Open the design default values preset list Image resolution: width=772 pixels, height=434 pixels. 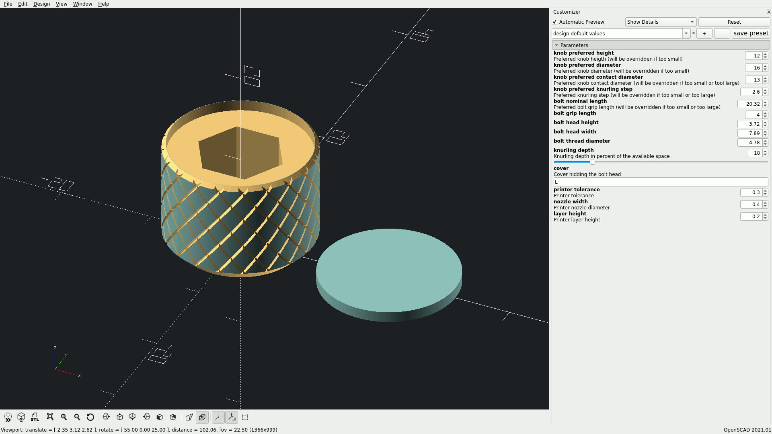[686, 33]
